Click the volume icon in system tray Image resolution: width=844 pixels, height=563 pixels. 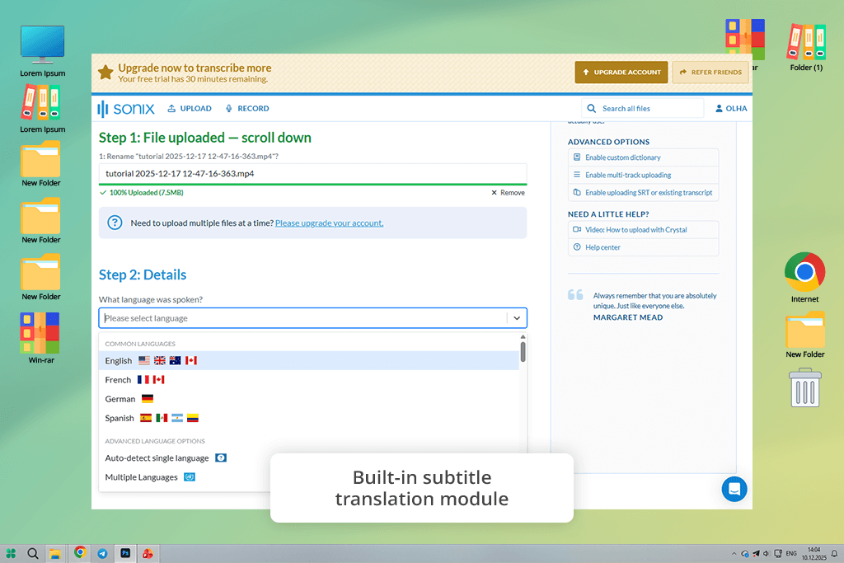pyautogui.click(x=767, y=553)
